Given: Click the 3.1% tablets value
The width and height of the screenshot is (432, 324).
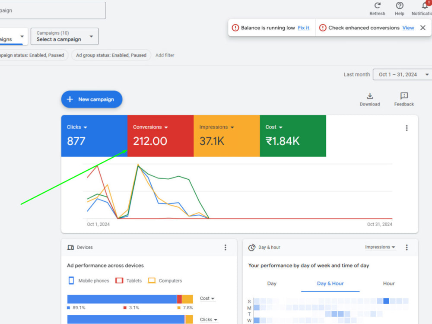Looking at the screenshot, I should [x=134, y=308].
